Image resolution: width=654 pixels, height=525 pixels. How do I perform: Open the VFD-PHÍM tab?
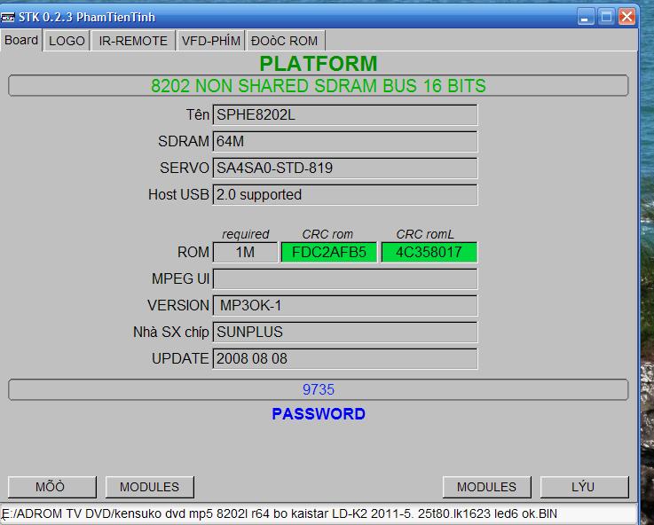coord(210,41)
